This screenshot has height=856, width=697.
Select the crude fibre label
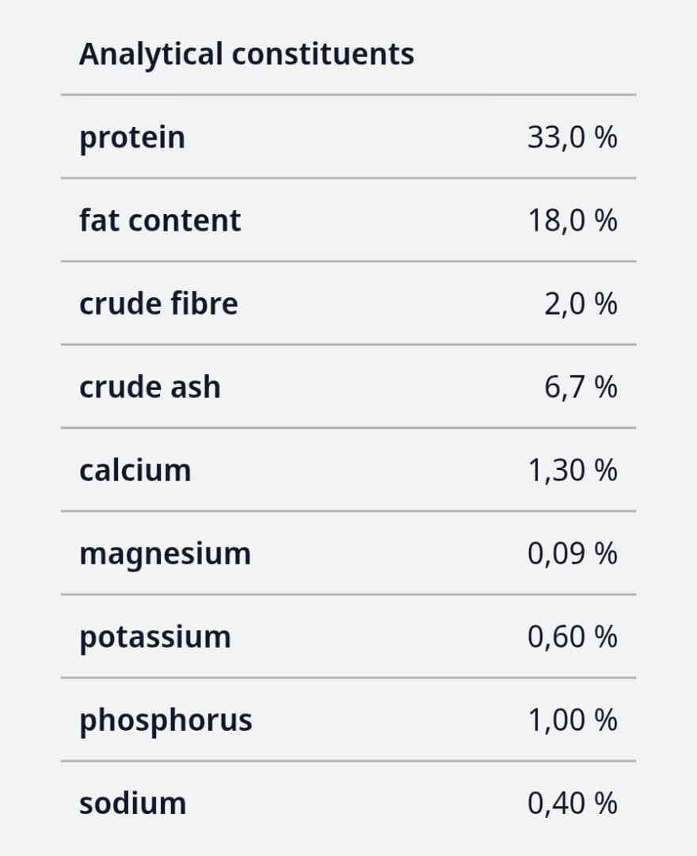coord(158,304)
